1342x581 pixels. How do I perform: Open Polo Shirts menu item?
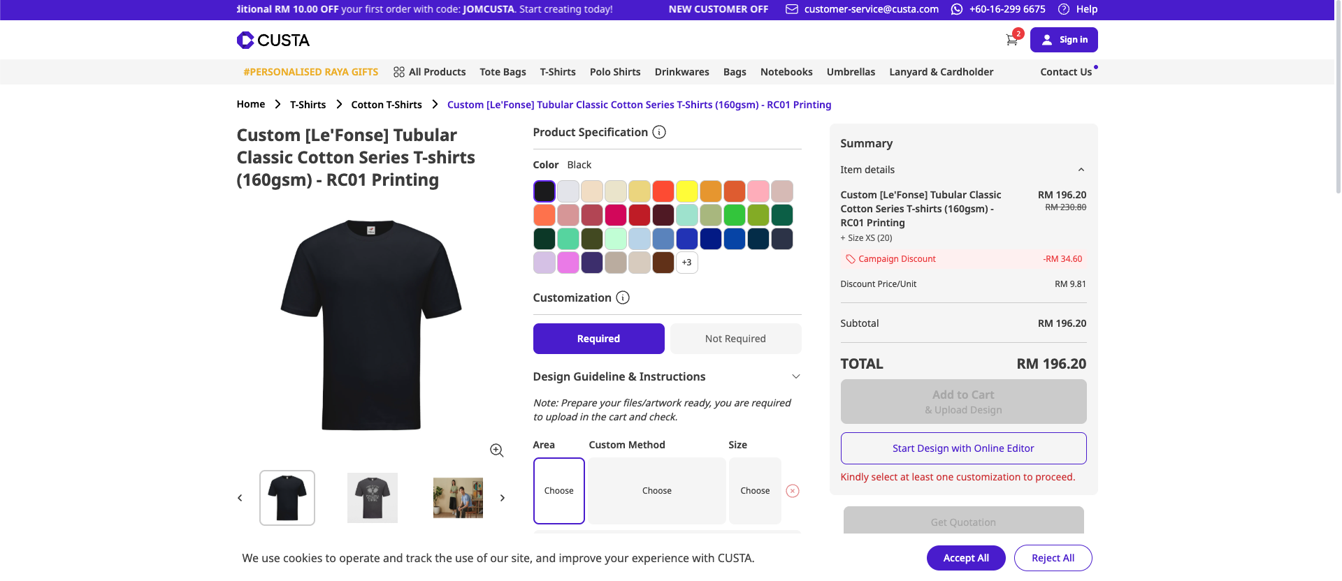615,72
